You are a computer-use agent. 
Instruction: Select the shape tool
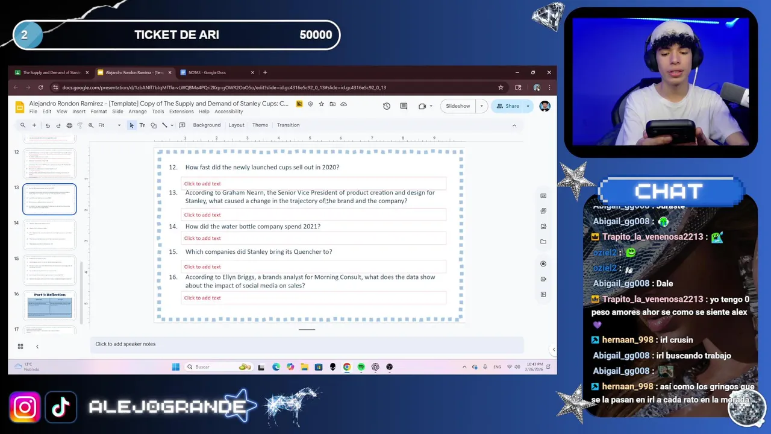point(154,125)
